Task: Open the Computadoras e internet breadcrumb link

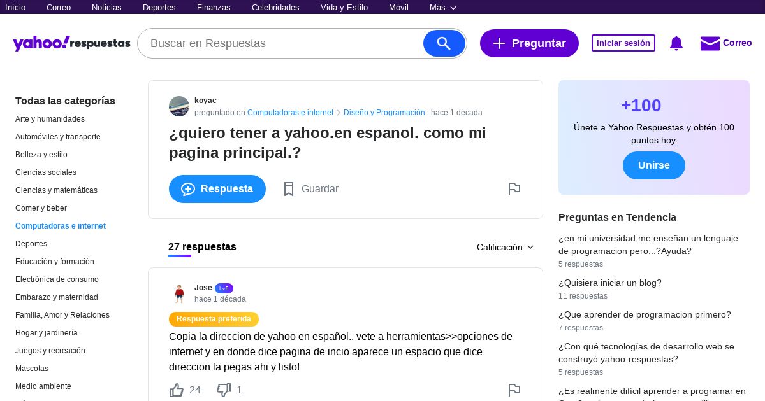Action: tap(290, 113)
